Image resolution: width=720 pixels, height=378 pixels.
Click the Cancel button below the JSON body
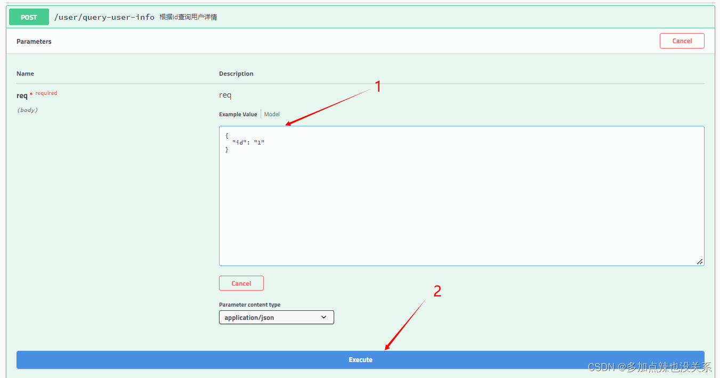(x=241, y=283)
